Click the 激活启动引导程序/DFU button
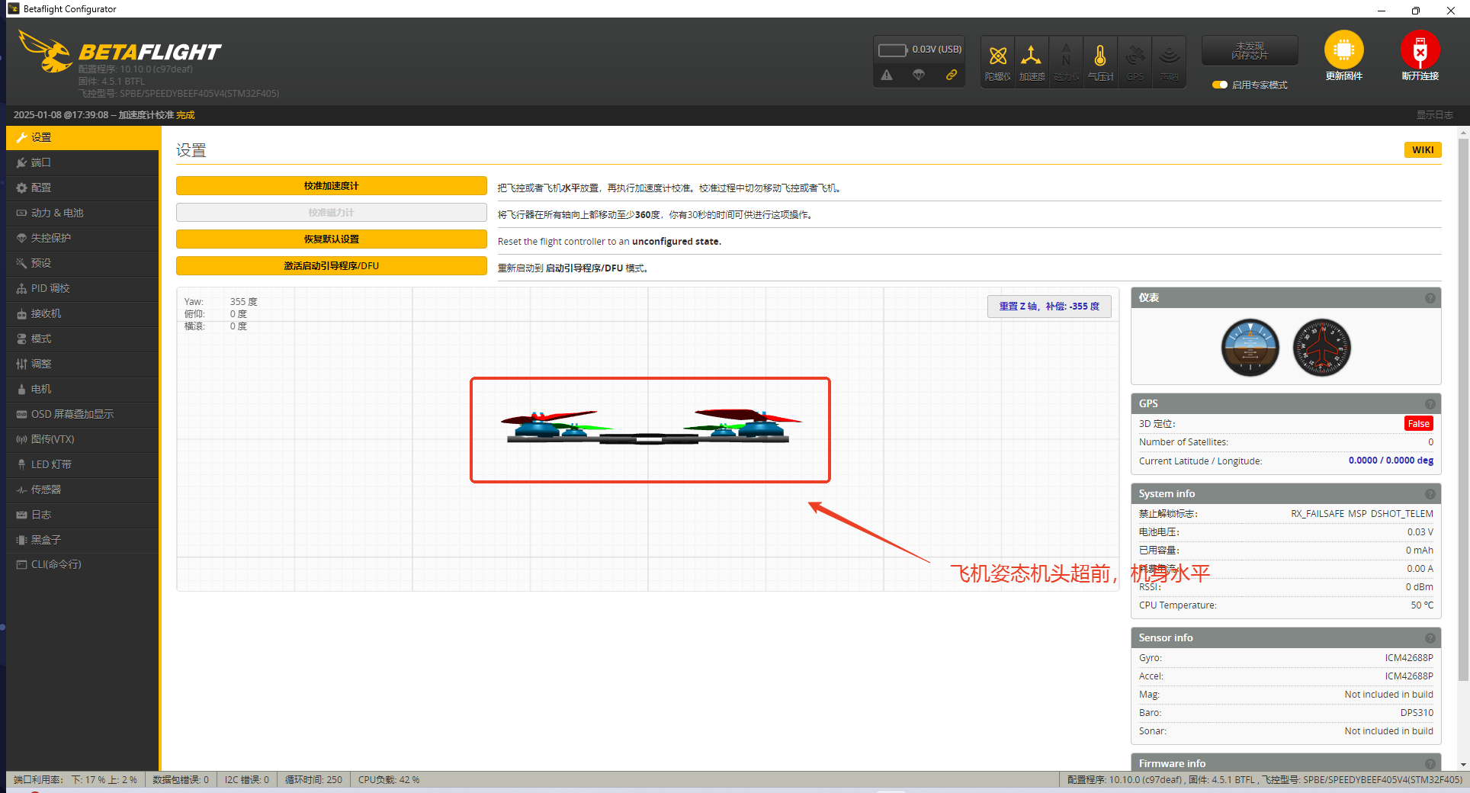The width and height of the screenshot is (1470, 793). (x=331, y=266)
